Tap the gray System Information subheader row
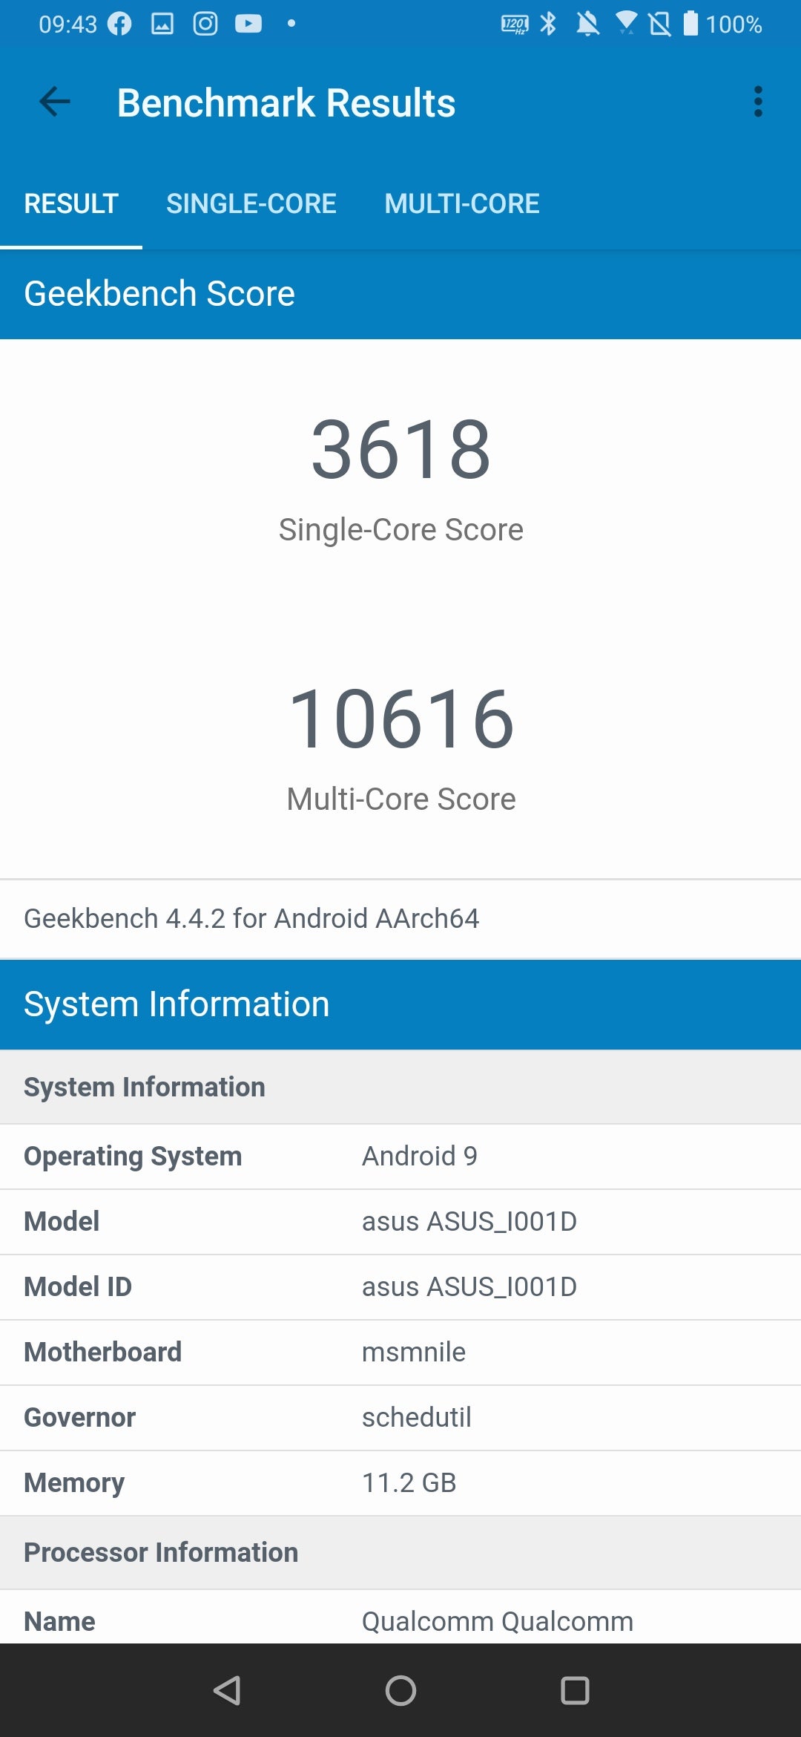 point(400,1087)
